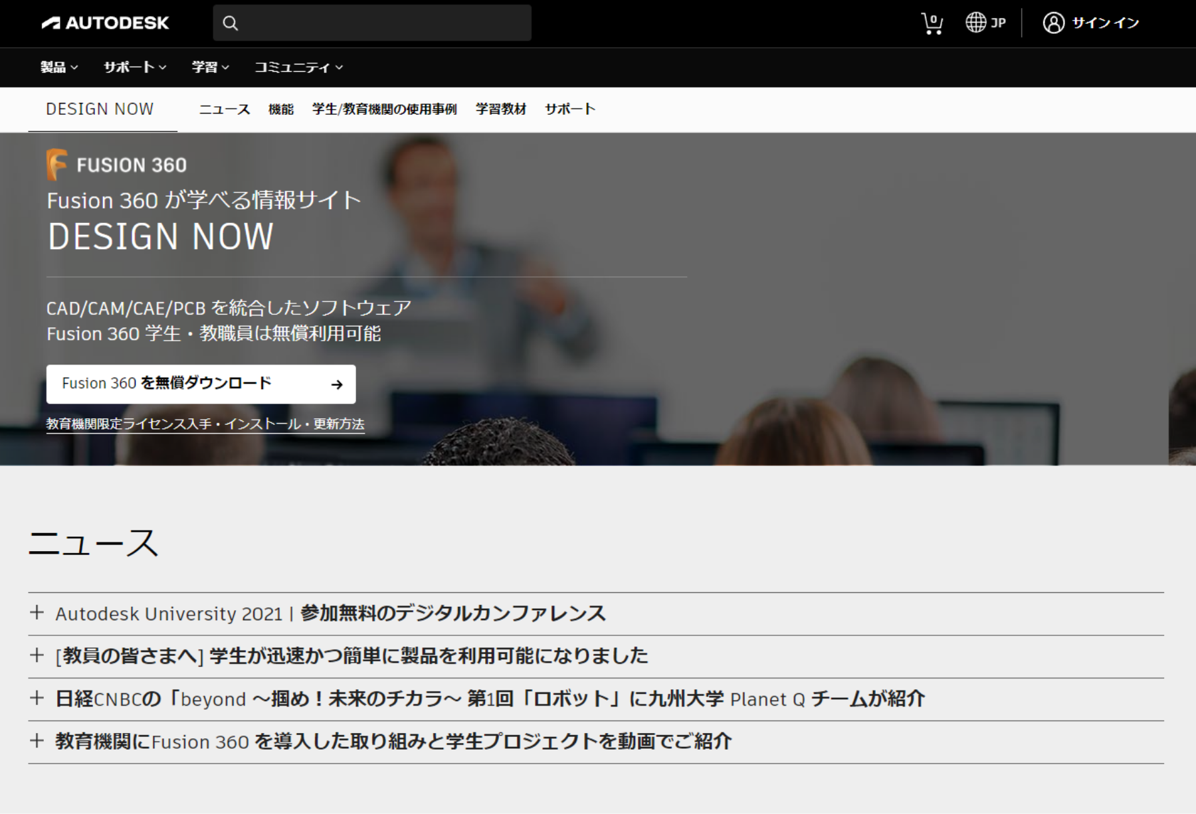
Task: Click the Fusion 360 logo icon
Action: [x=56, y=165]
